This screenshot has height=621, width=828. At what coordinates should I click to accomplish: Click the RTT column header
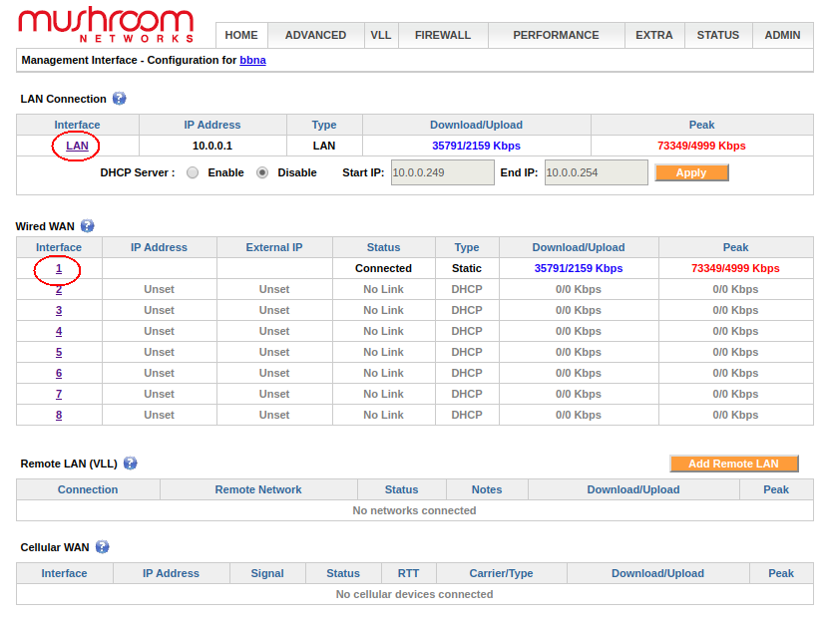[409, 573]
